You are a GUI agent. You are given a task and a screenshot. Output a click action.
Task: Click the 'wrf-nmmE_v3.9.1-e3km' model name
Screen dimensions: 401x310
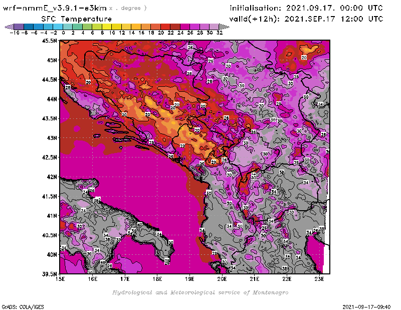pyautogui.click(x=55, y=8)
